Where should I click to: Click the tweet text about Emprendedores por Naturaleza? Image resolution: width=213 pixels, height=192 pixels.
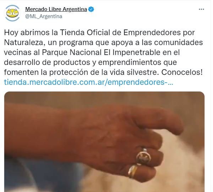[103, 52]
